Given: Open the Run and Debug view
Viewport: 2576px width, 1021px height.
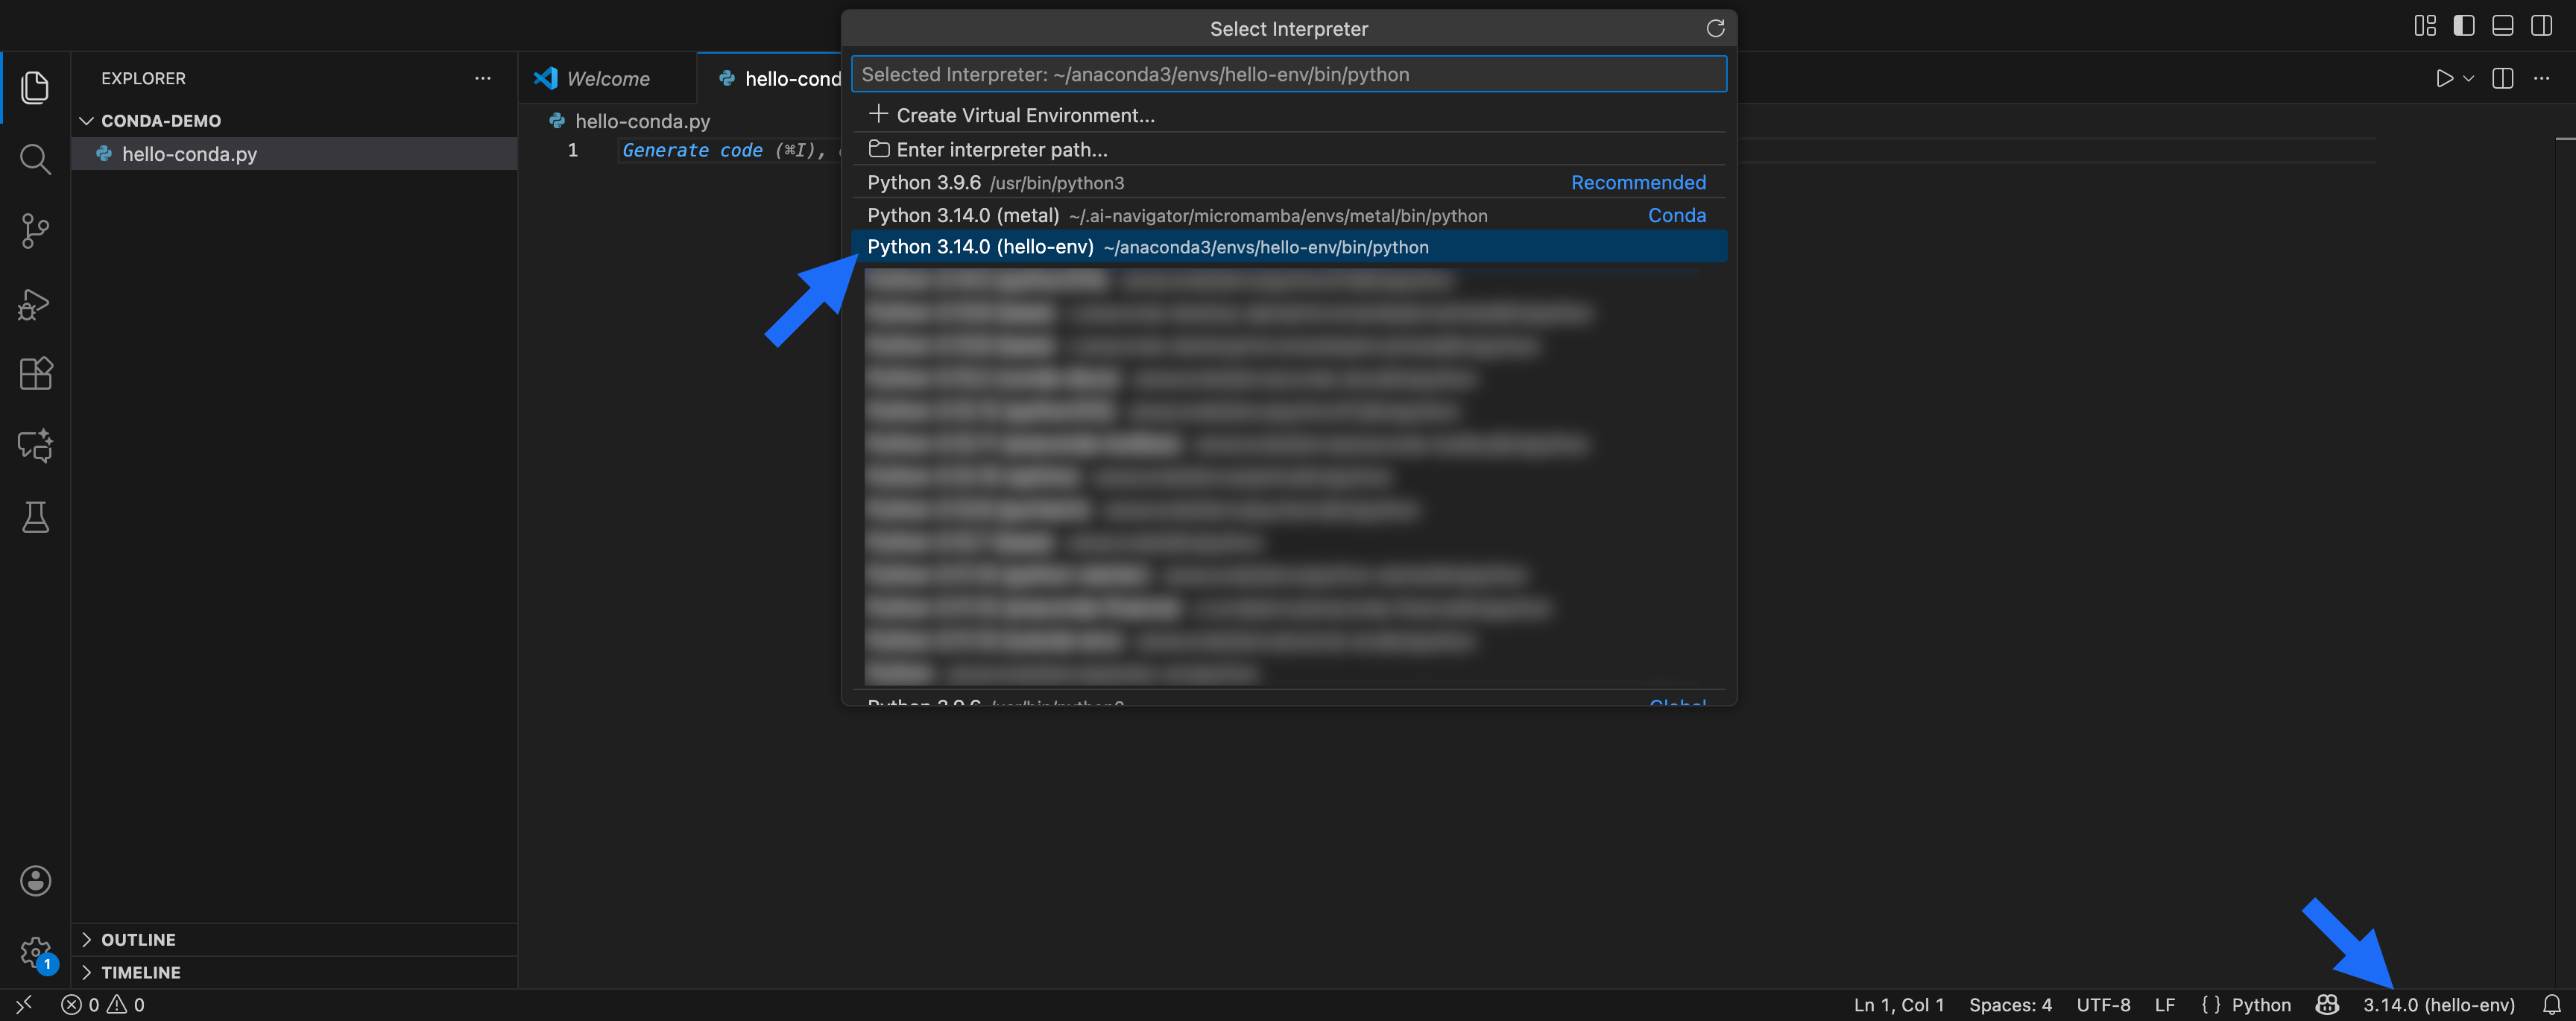Looking at the screenshot, I should [x=35, y=304].
